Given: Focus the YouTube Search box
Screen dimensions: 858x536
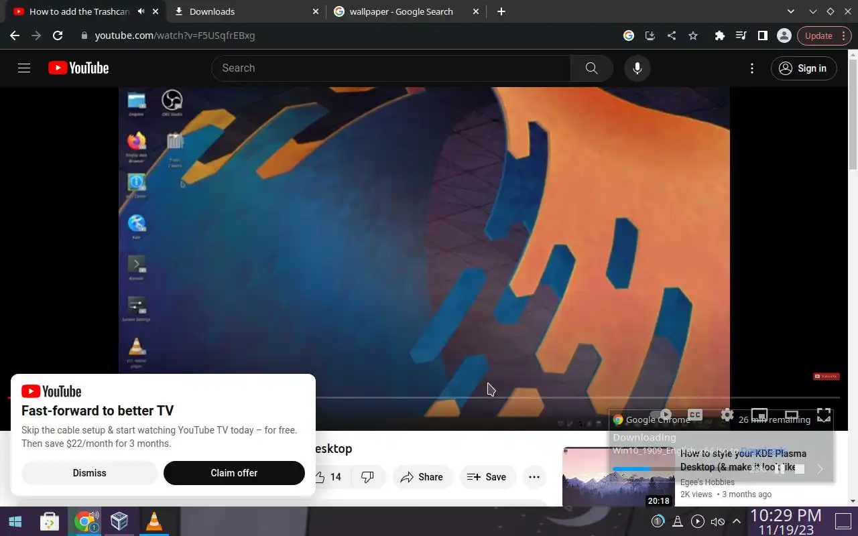Looking at the screenshot, I should click(x=391, y=68).
